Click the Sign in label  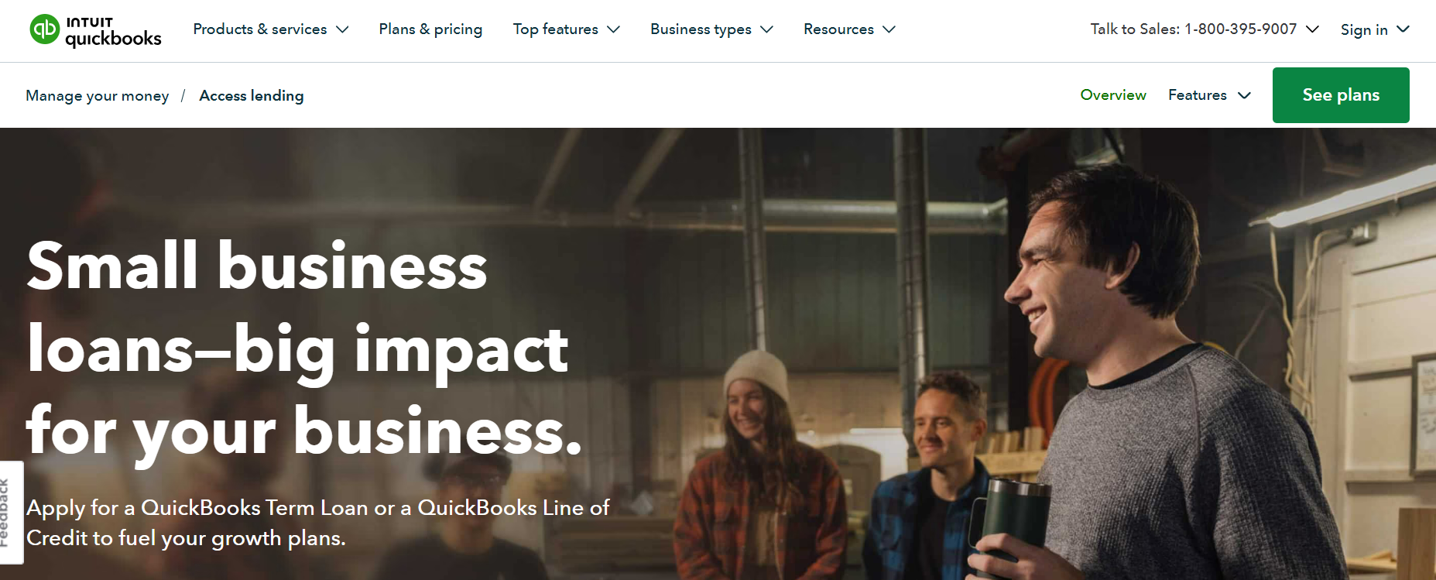coord(1363,29)
